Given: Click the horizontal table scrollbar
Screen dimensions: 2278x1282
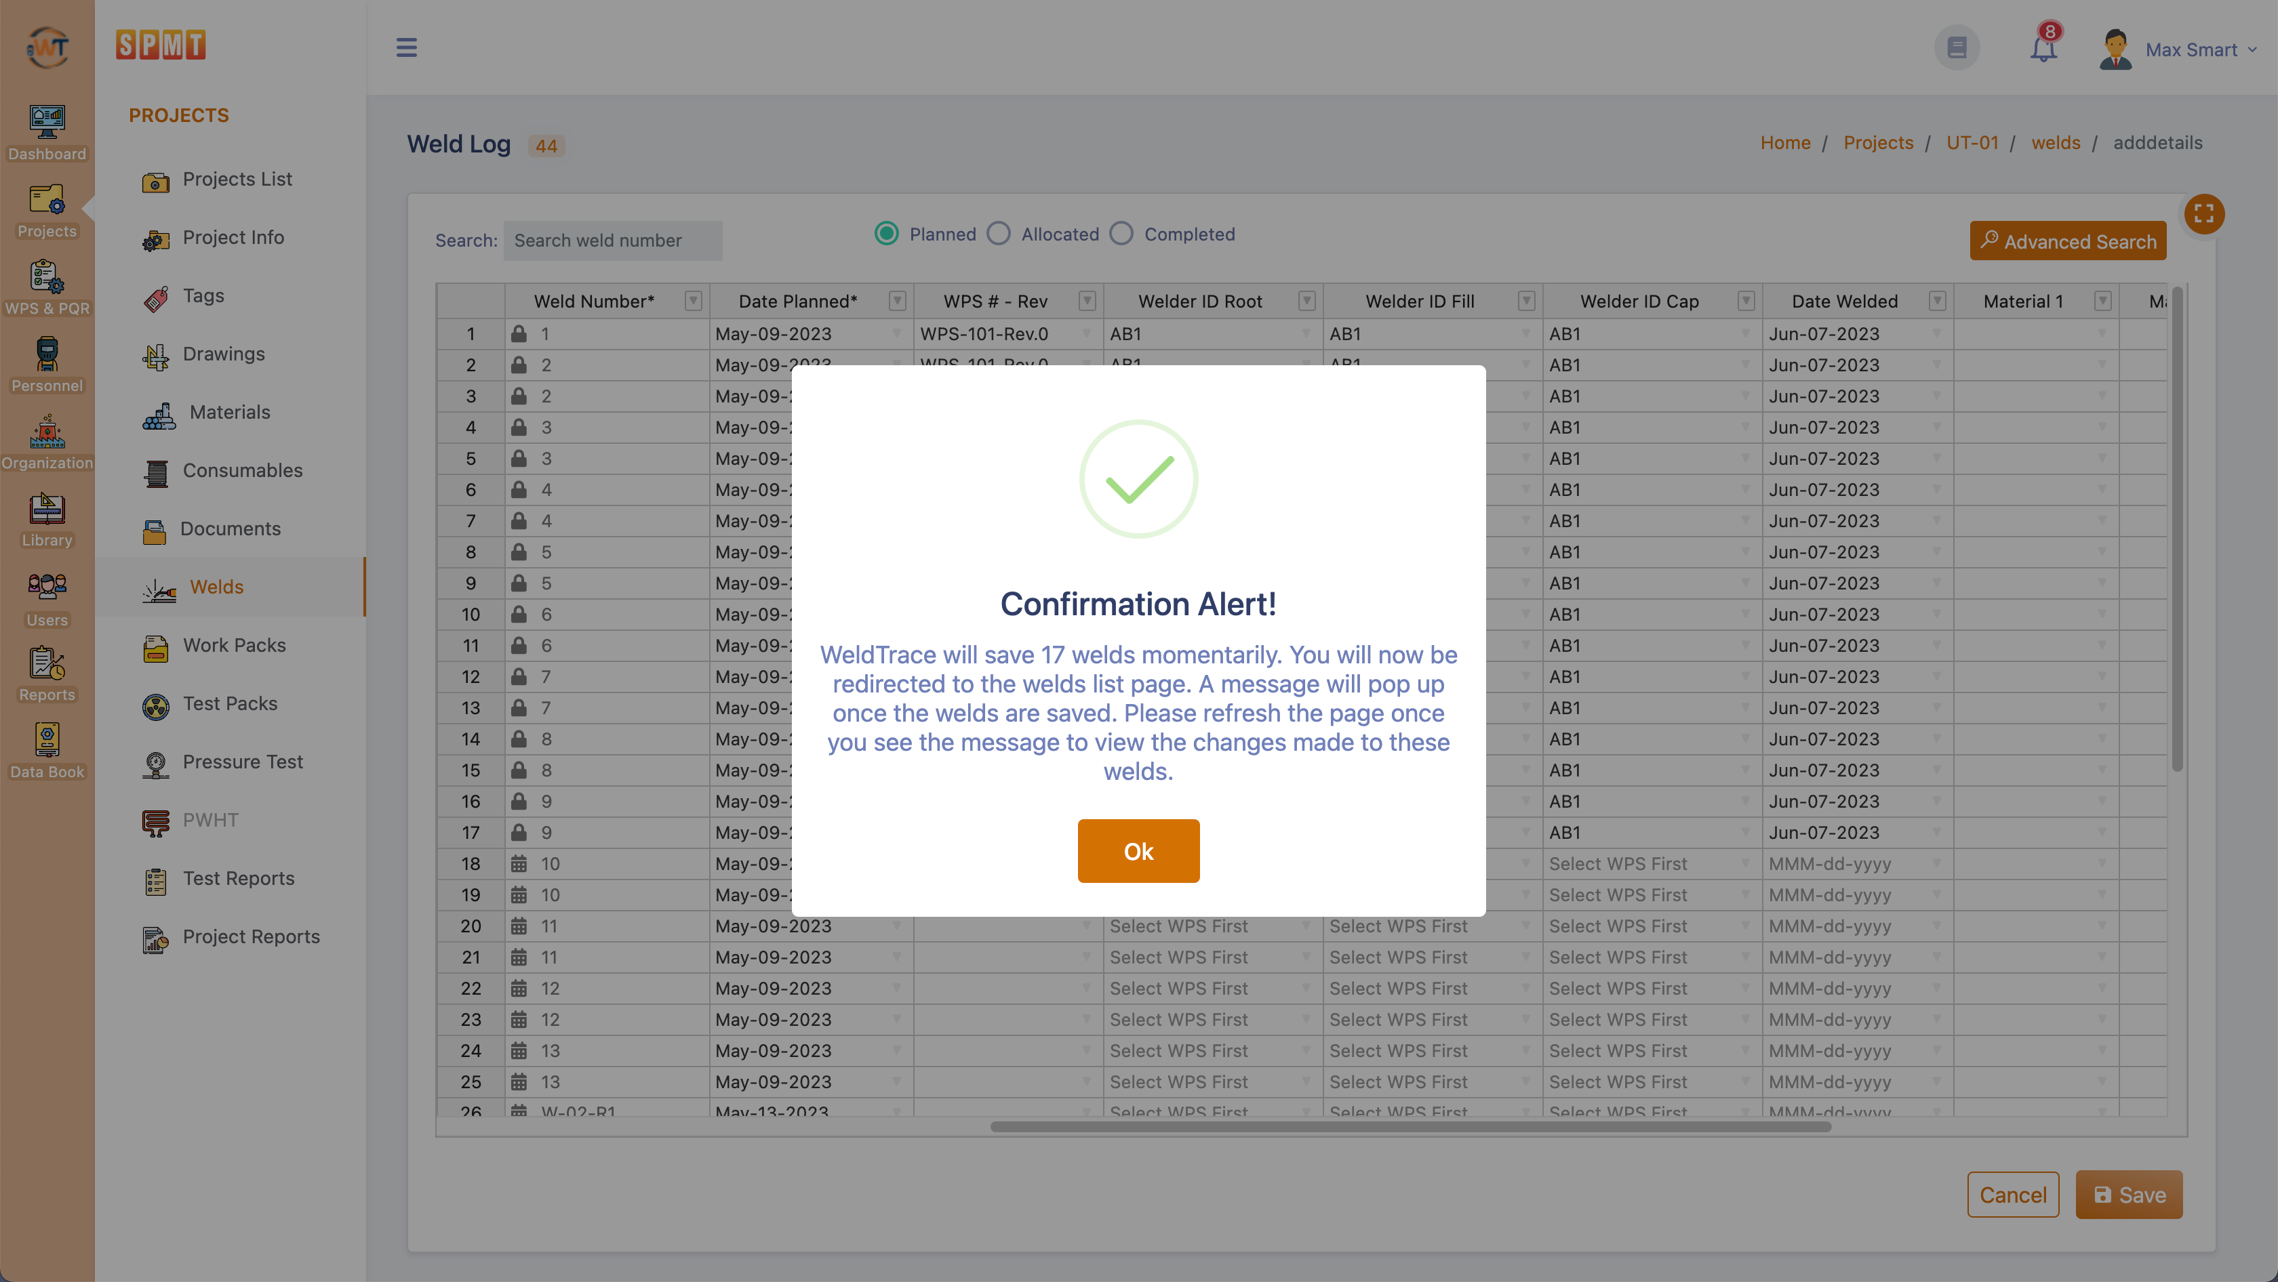Looking at the screenshot, I should (x=1410, y=1128).
